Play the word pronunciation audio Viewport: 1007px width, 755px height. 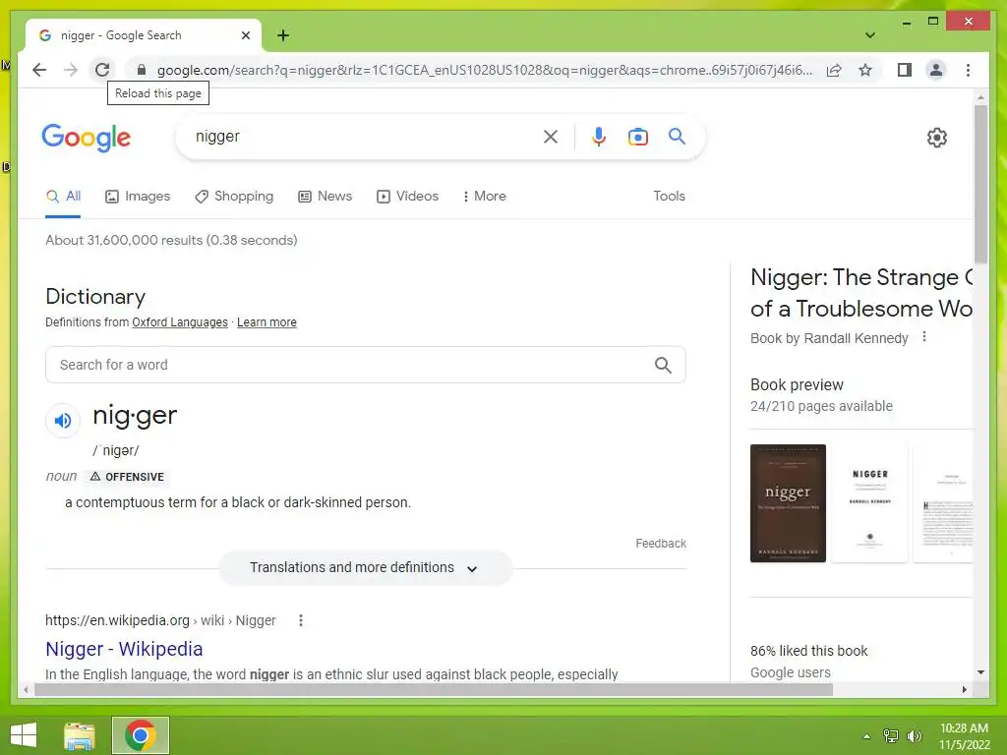coord(63,421)
